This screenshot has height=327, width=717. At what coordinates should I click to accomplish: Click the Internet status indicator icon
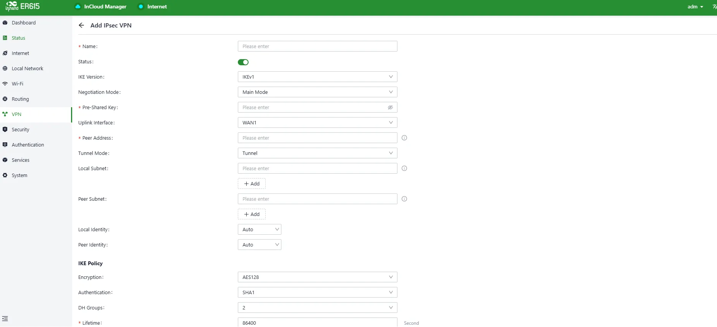141,6
